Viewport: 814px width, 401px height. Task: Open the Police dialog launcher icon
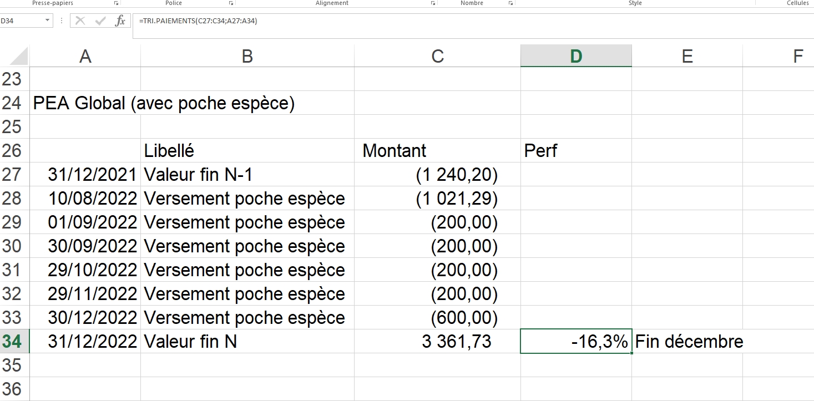(231, 3)
